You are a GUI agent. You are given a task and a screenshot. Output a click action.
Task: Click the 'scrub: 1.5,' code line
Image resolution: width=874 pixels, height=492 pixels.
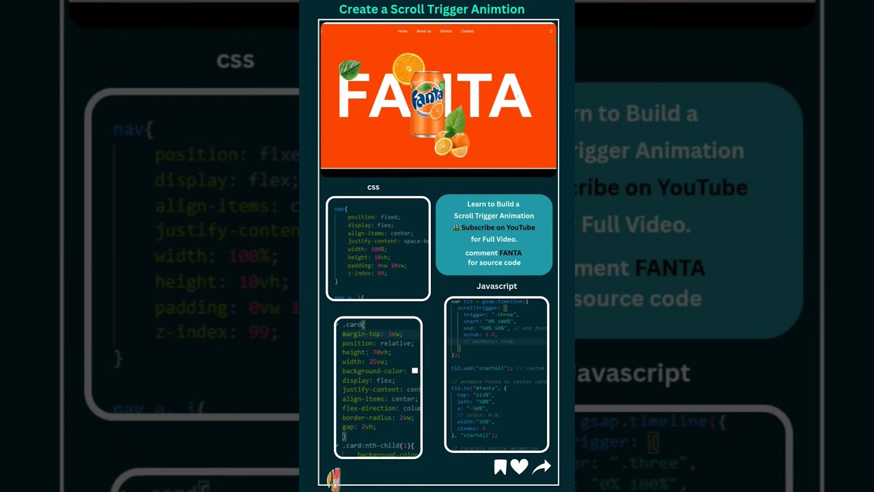480,335
